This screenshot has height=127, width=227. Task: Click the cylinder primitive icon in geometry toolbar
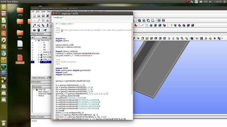tap(39, 30)
